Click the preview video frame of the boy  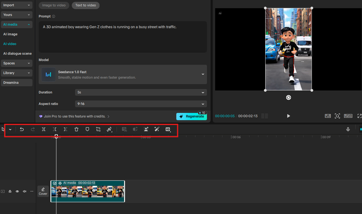point(289,49)
